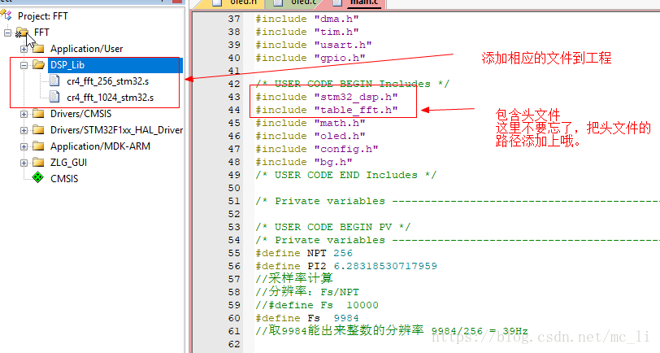Viewport: 660px width, 353px height.
Task: Click the FFT target folder icon
Action: point(22,32)
